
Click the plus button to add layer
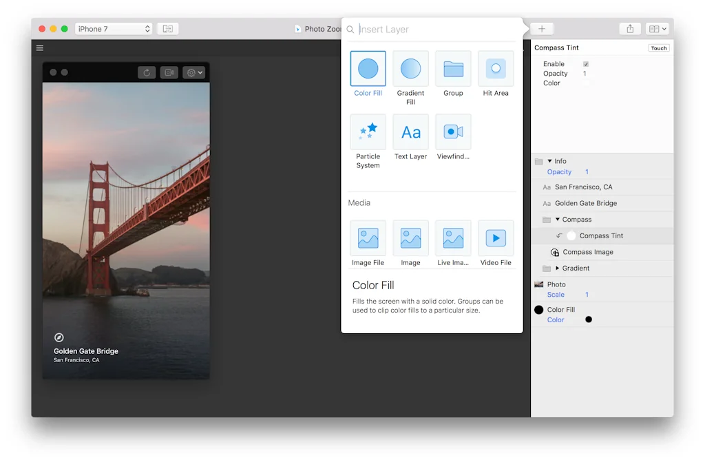(542, 29)
